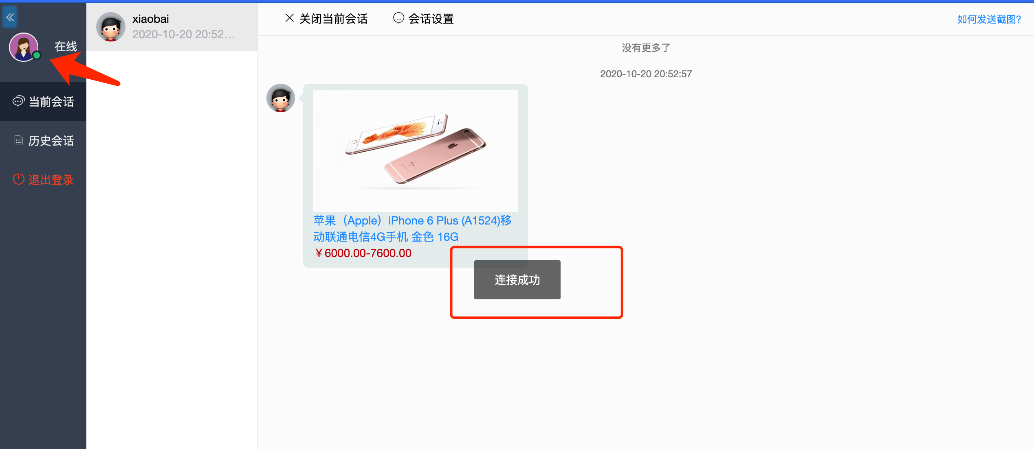1034x449 pixels.
Task: Open the iPhone 6 Plus product thumbnail
Action: [x=416, y=151]
